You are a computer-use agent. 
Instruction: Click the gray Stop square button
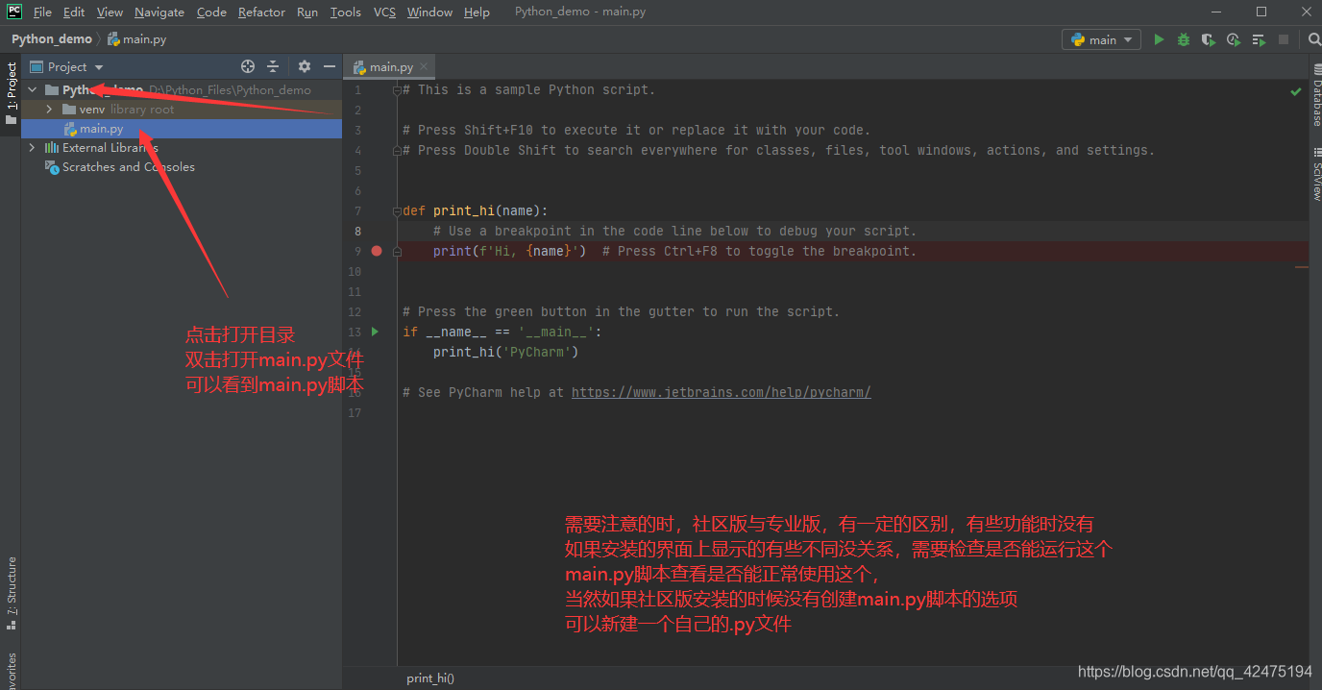click(1284, 39)
